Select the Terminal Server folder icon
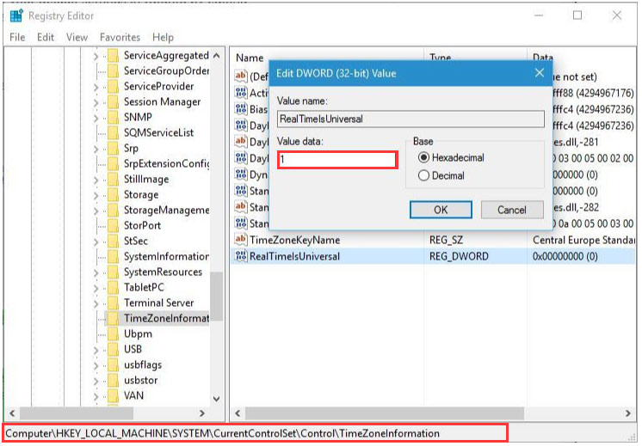The height and width of the screenshot is (446, 642). point(113,303)
